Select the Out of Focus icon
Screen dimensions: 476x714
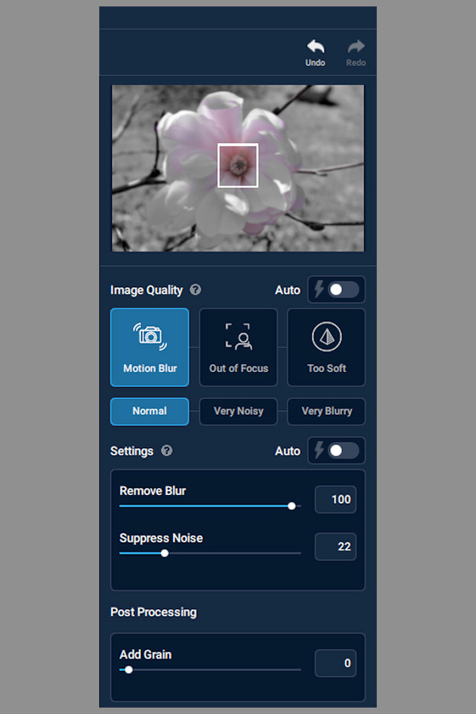coord(238,336)
